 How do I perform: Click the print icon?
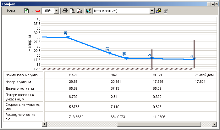(65, 11)
